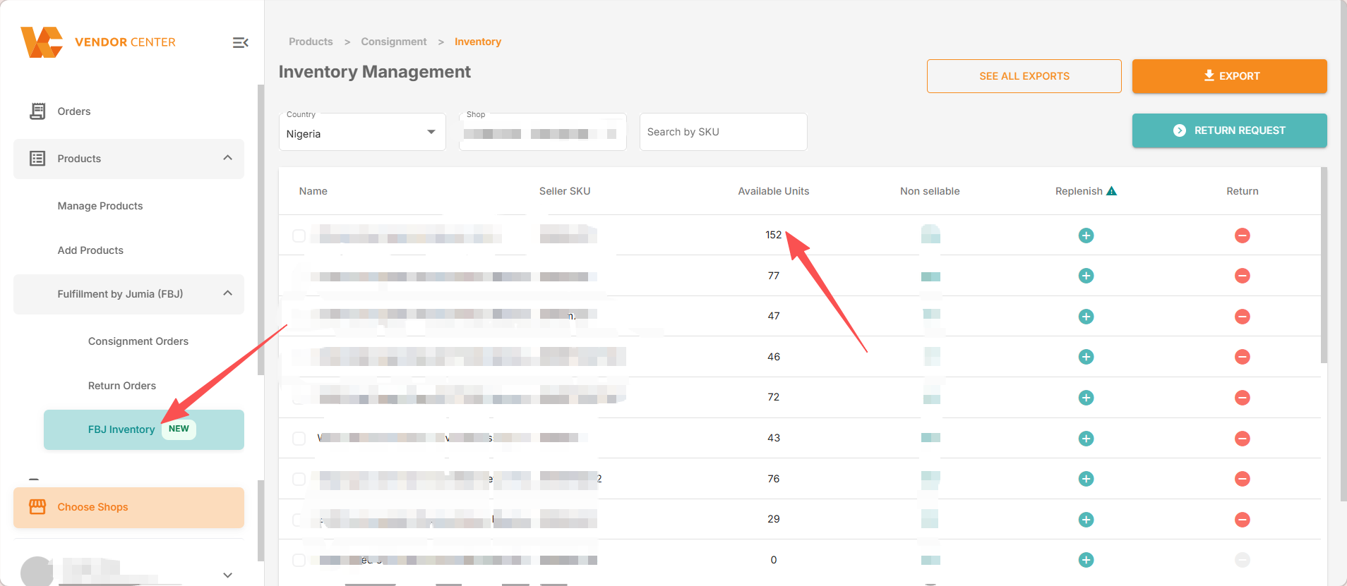1347x586 pixels.
Task: Collapse the sidebar using the hamburger icon
Action: click(240, 43)
